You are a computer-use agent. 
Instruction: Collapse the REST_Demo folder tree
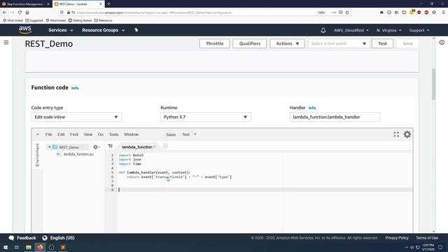tap(50, 147)
